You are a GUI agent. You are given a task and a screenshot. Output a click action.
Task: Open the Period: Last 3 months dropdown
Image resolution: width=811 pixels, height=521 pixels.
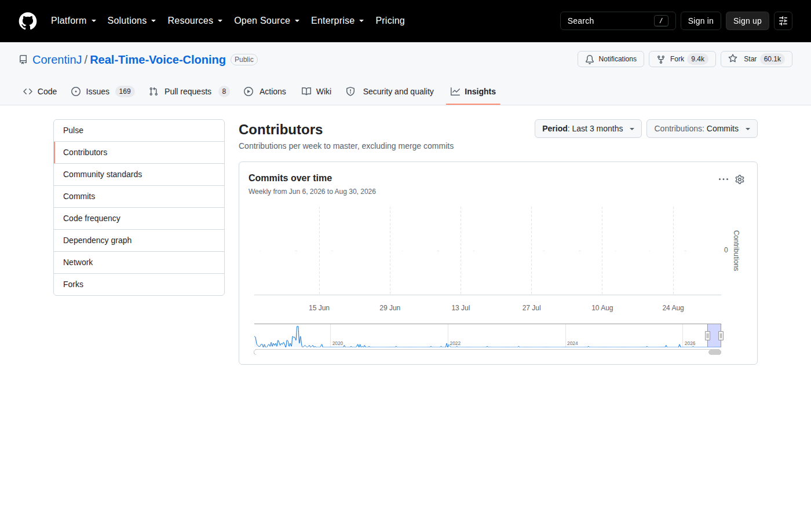pos(588,129)
